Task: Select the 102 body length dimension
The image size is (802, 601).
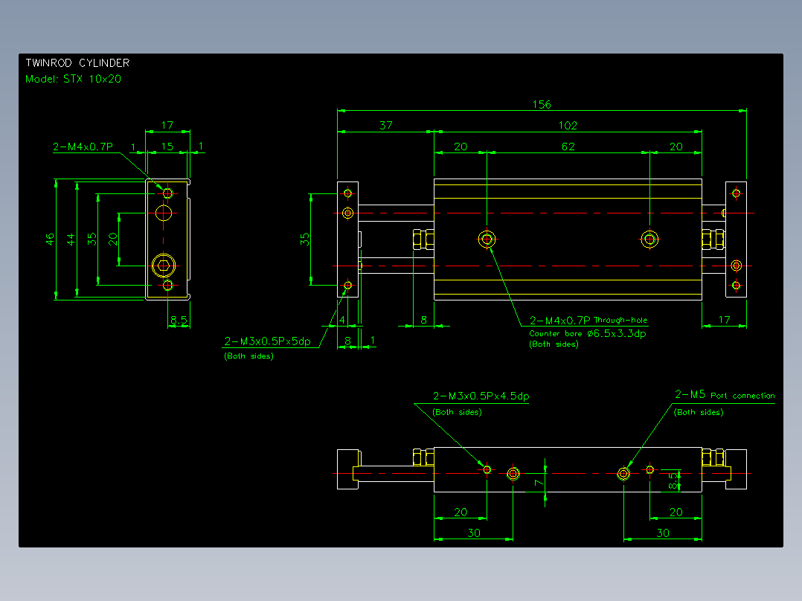Action: (x=568, y=125)
